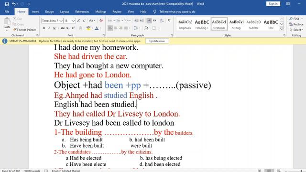Increase font size with grow font icon
Image resolution: width=306 pixels, height=172 pixels.
point(78,21)
